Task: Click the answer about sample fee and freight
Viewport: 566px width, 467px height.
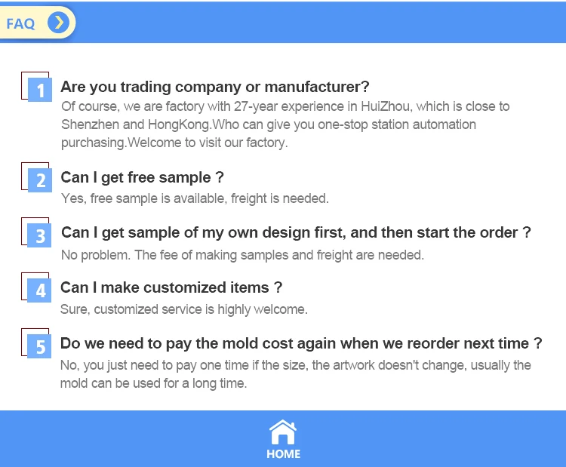Action: coord(242,255)
